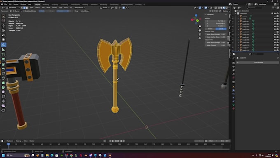Hide Axe2.001 with its eye icon
The width and height of the screenshot is (280, 158).
click(275, 21)
